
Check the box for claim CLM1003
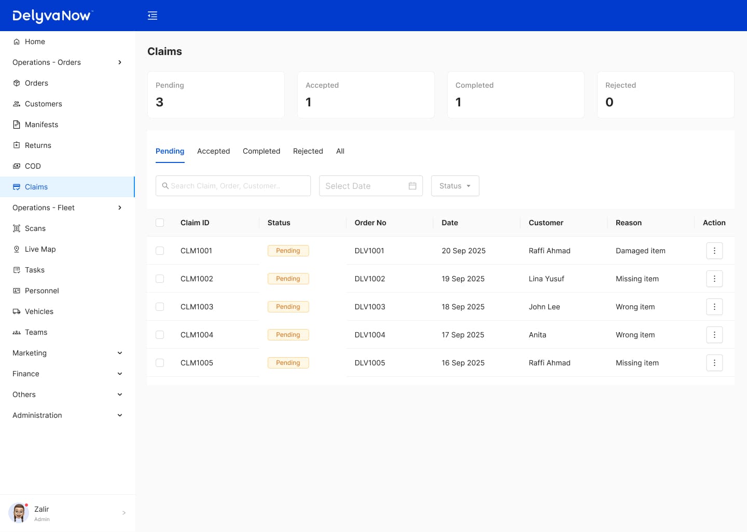pos(160,307)
